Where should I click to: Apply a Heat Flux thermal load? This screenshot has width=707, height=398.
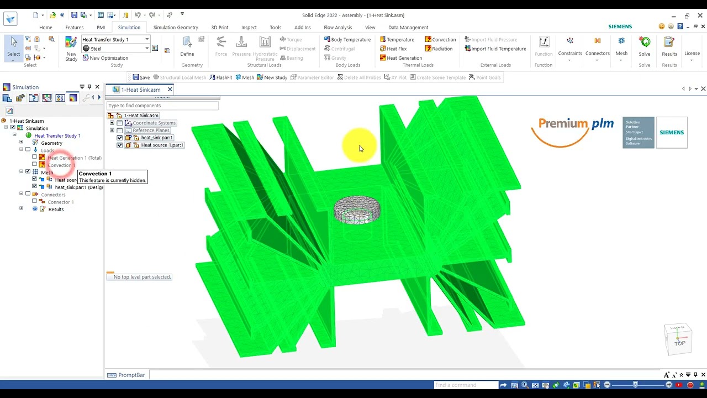click(x=393, y=49)
